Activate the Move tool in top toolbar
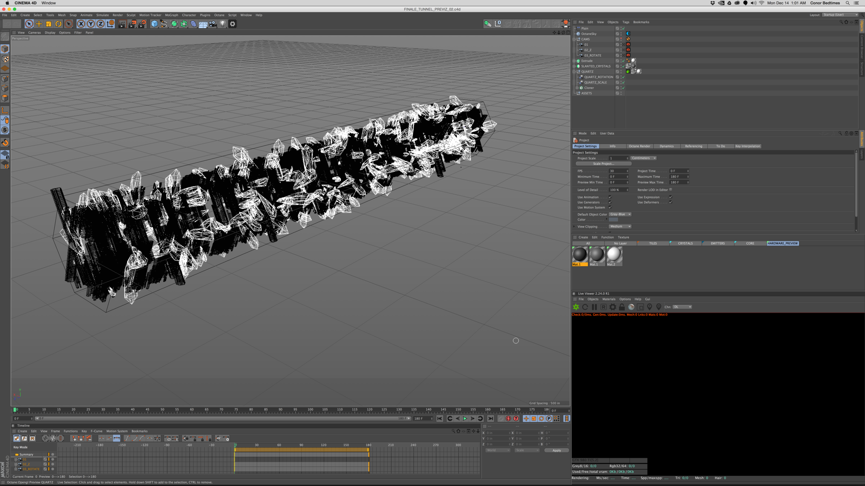The image size is (865, 486). click(x=39, y=24)
